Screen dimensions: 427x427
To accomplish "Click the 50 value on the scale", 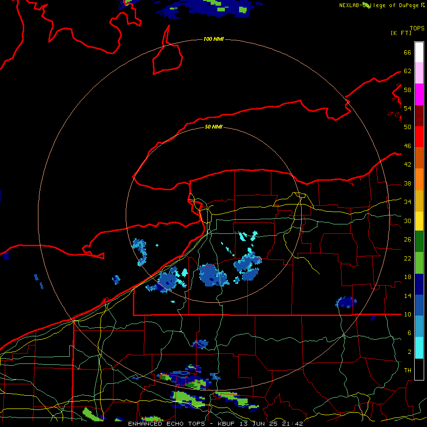I will (408, 127).
